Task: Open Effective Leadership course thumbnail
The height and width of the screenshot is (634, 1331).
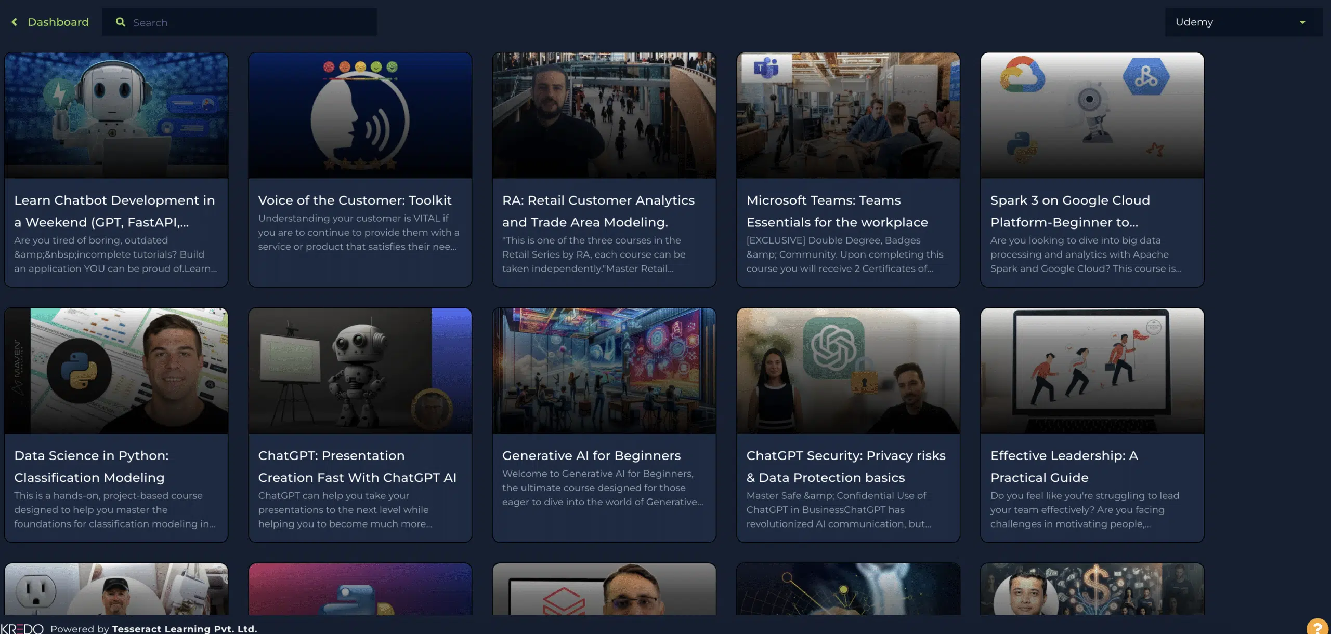Action: click(x=1092, y=371)
